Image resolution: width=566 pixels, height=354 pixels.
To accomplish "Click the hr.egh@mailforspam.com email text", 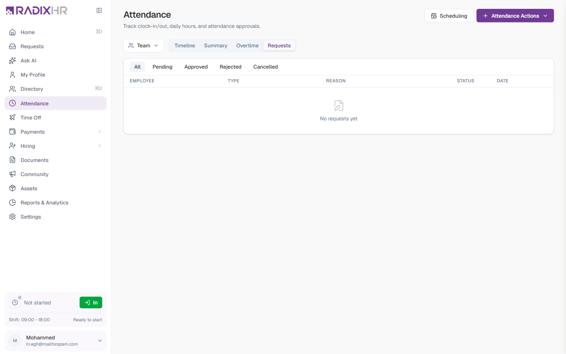I will 52,344.
